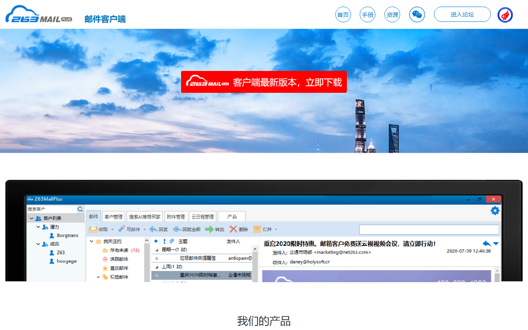This screenshot has width=528, height=330.
Task: Click the 邮件客户端 title link
Action: (105, 19)
